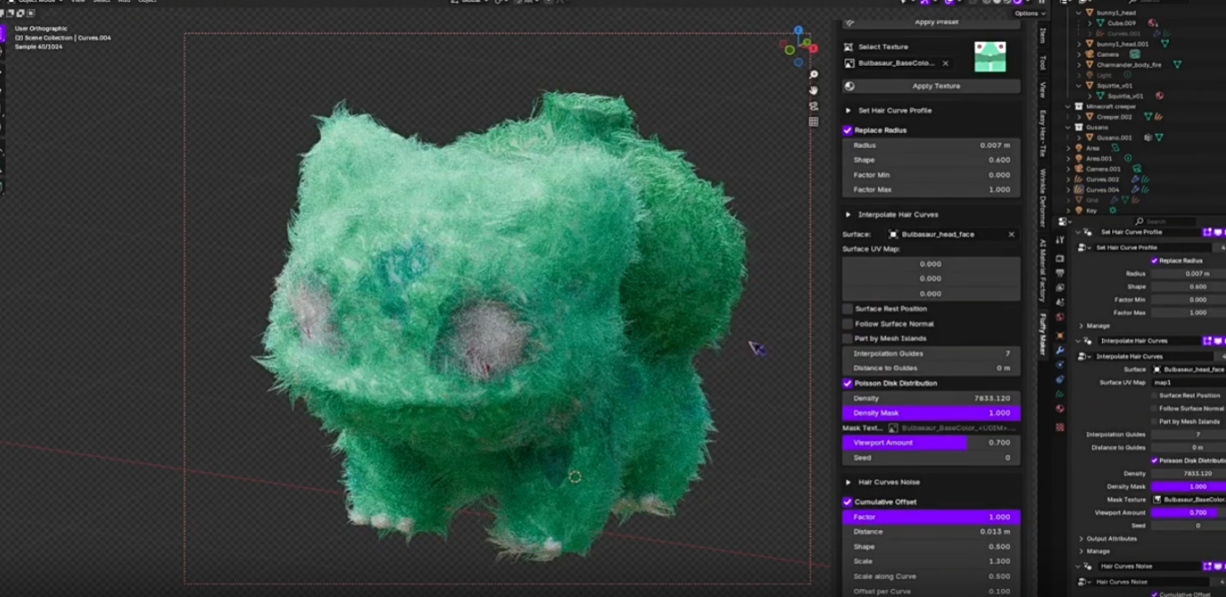Viewport: 1226px width, 597px height.
Task: Toggle Cumulative Offset checkbox in Fluffy Maker panel
Action: tap(847, 502)
